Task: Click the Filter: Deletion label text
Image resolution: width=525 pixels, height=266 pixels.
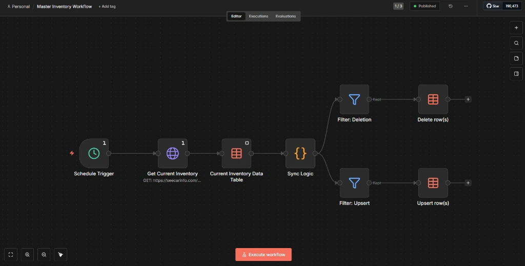Action: 354,119
